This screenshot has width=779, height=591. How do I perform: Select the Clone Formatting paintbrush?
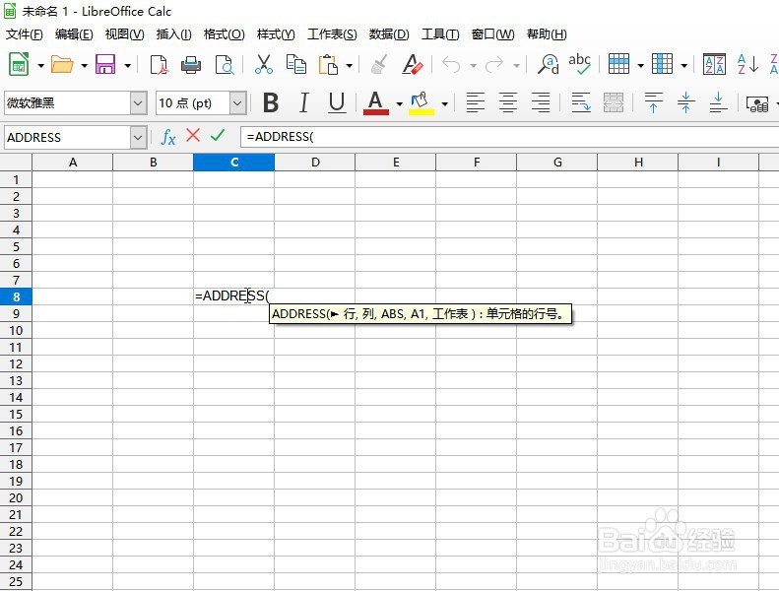click(x=379, y=65)
